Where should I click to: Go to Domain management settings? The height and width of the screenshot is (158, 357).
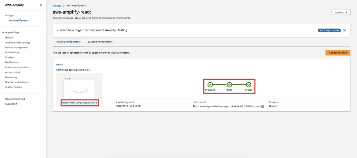17,47
